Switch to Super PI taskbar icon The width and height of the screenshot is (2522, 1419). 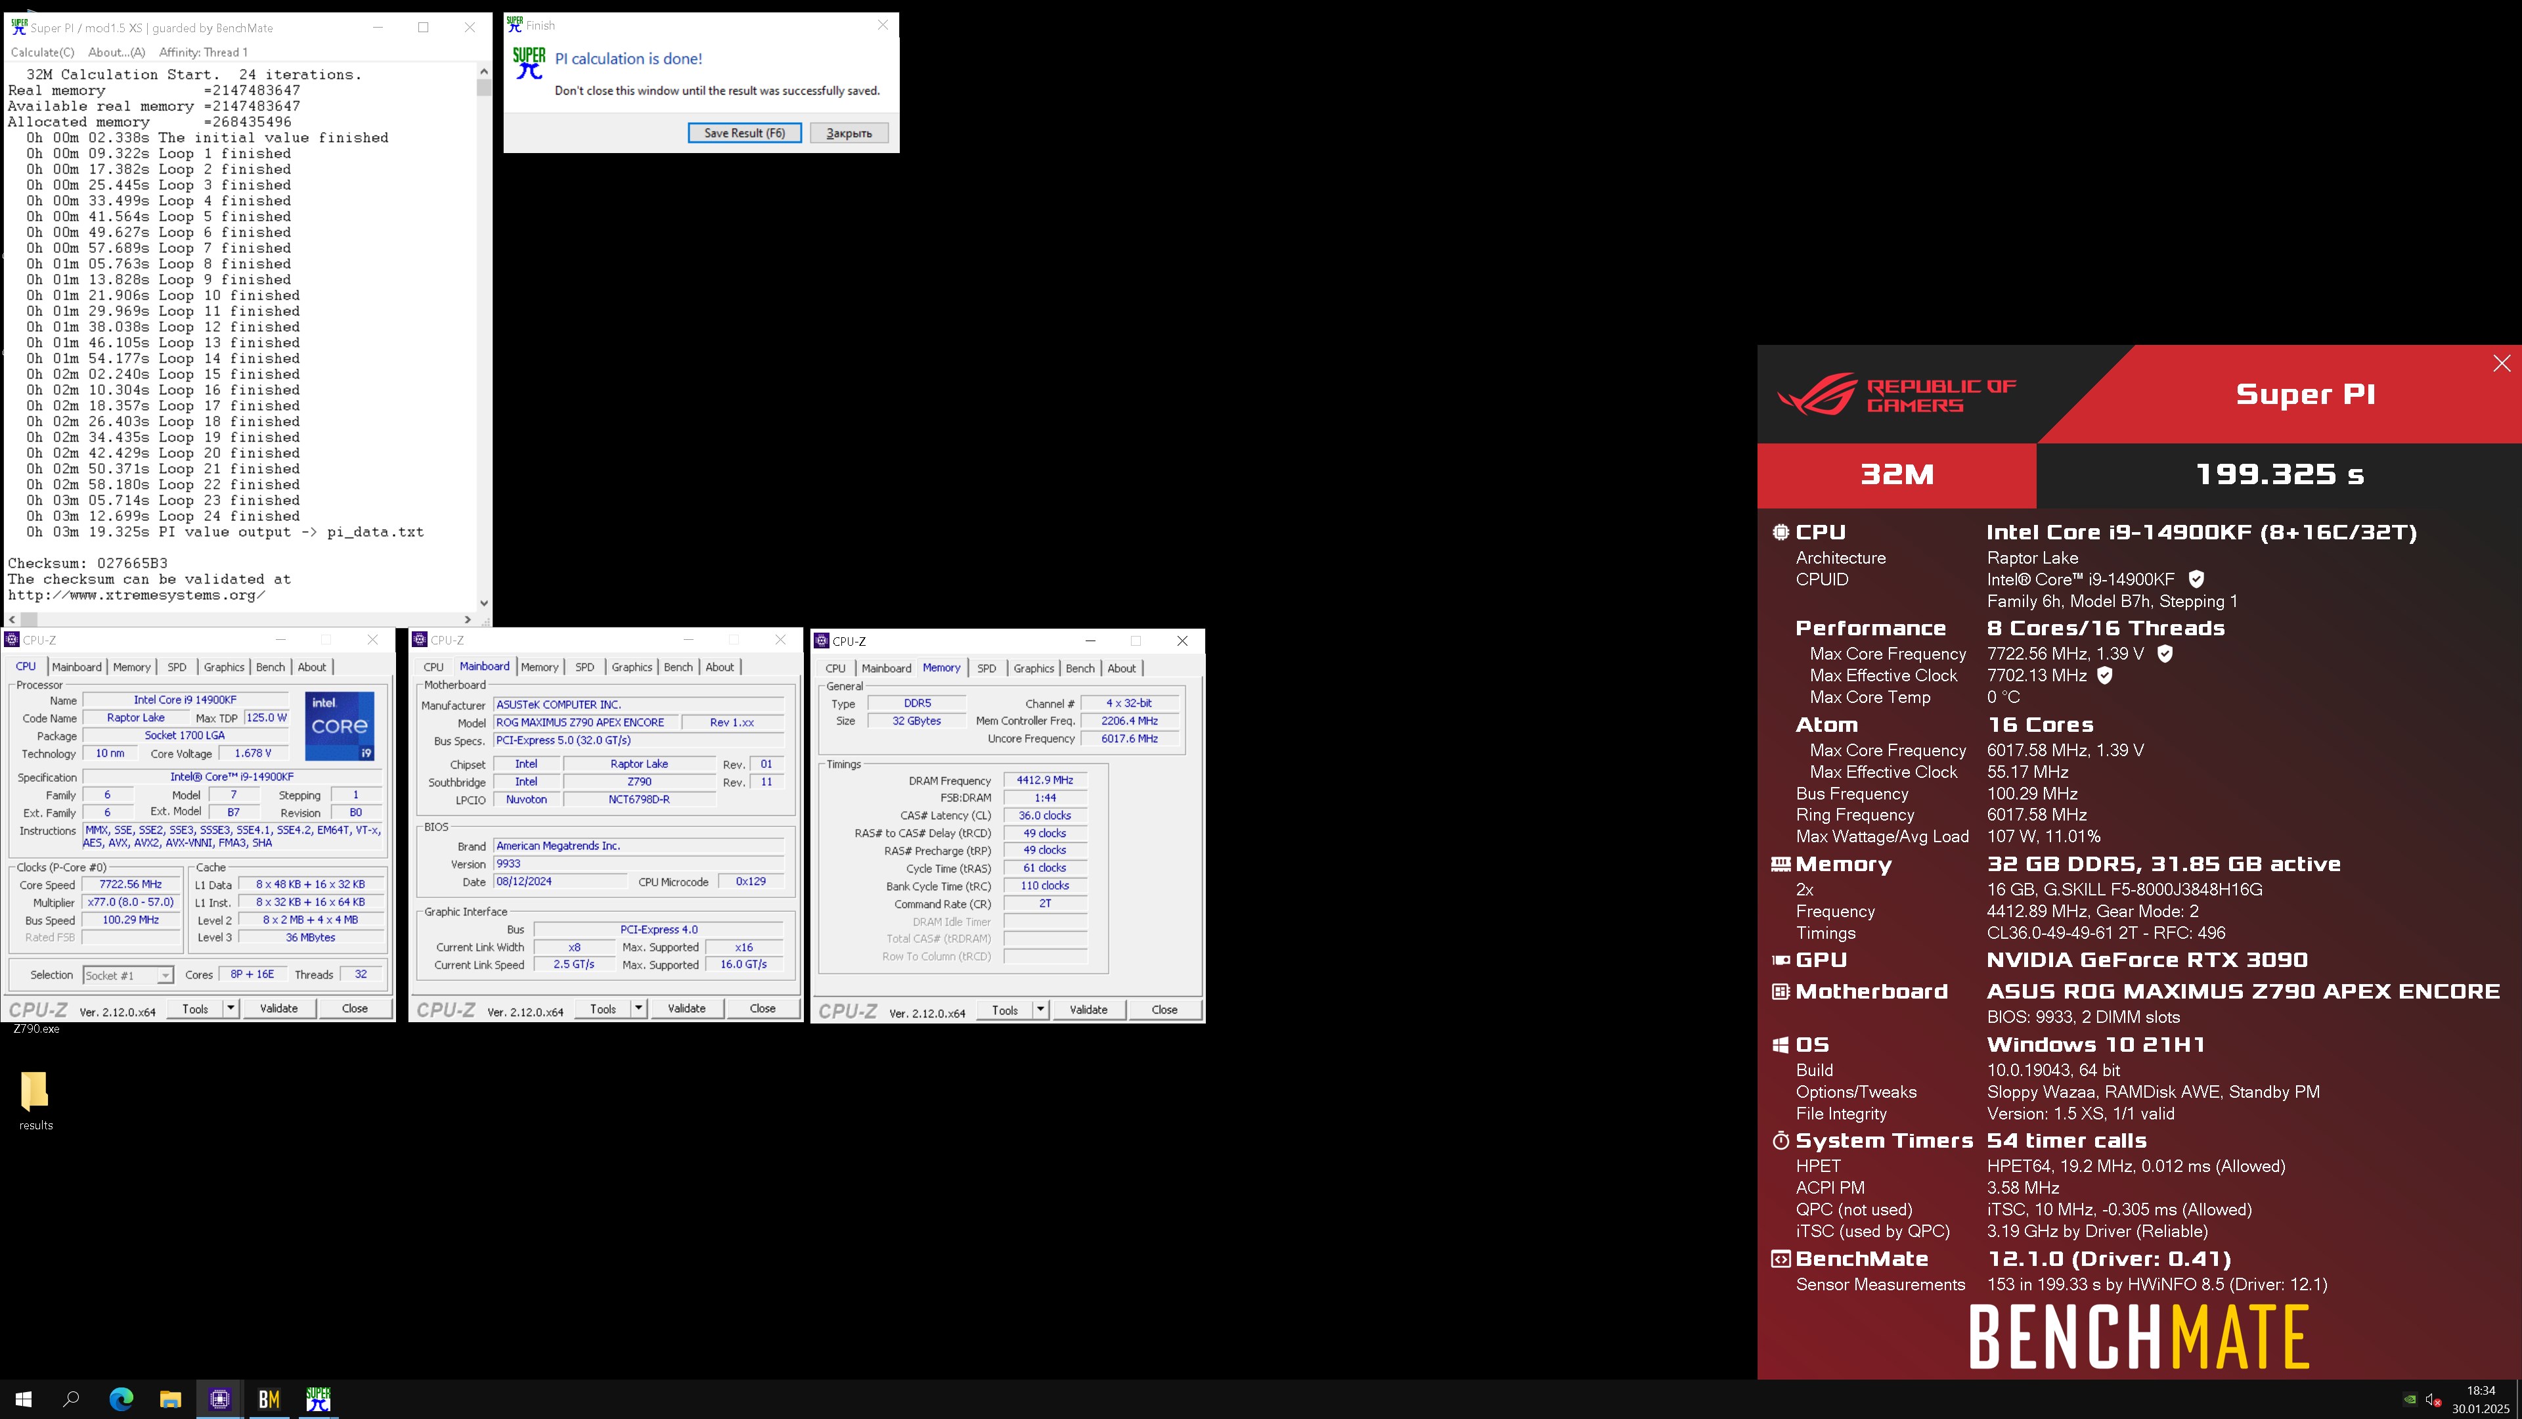click(318, 1399)
